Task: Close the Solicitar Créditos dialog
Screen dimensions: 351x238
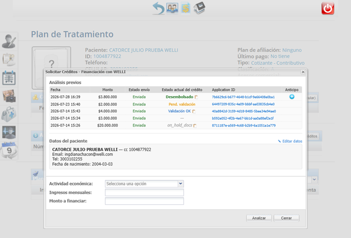Action: tap(303, 72)
